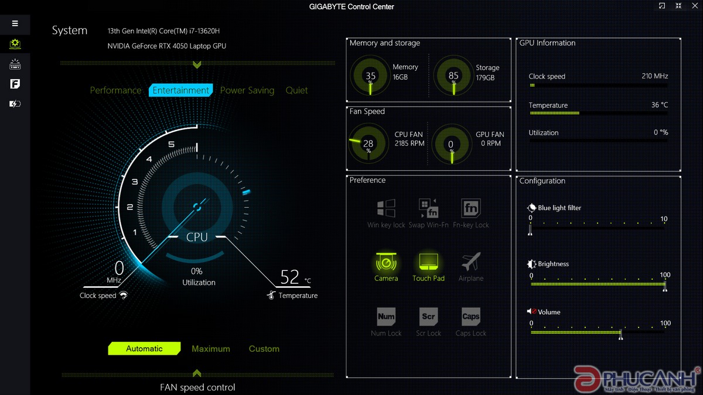Viewport: 703px width, 395px height.
Task: Open the battery charging sidebar icon
Action: [x=15, y=104]
